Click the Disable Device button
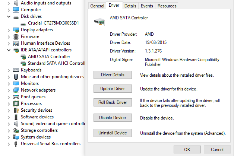Viewport: 234px width, 156px height. point(113,118)
